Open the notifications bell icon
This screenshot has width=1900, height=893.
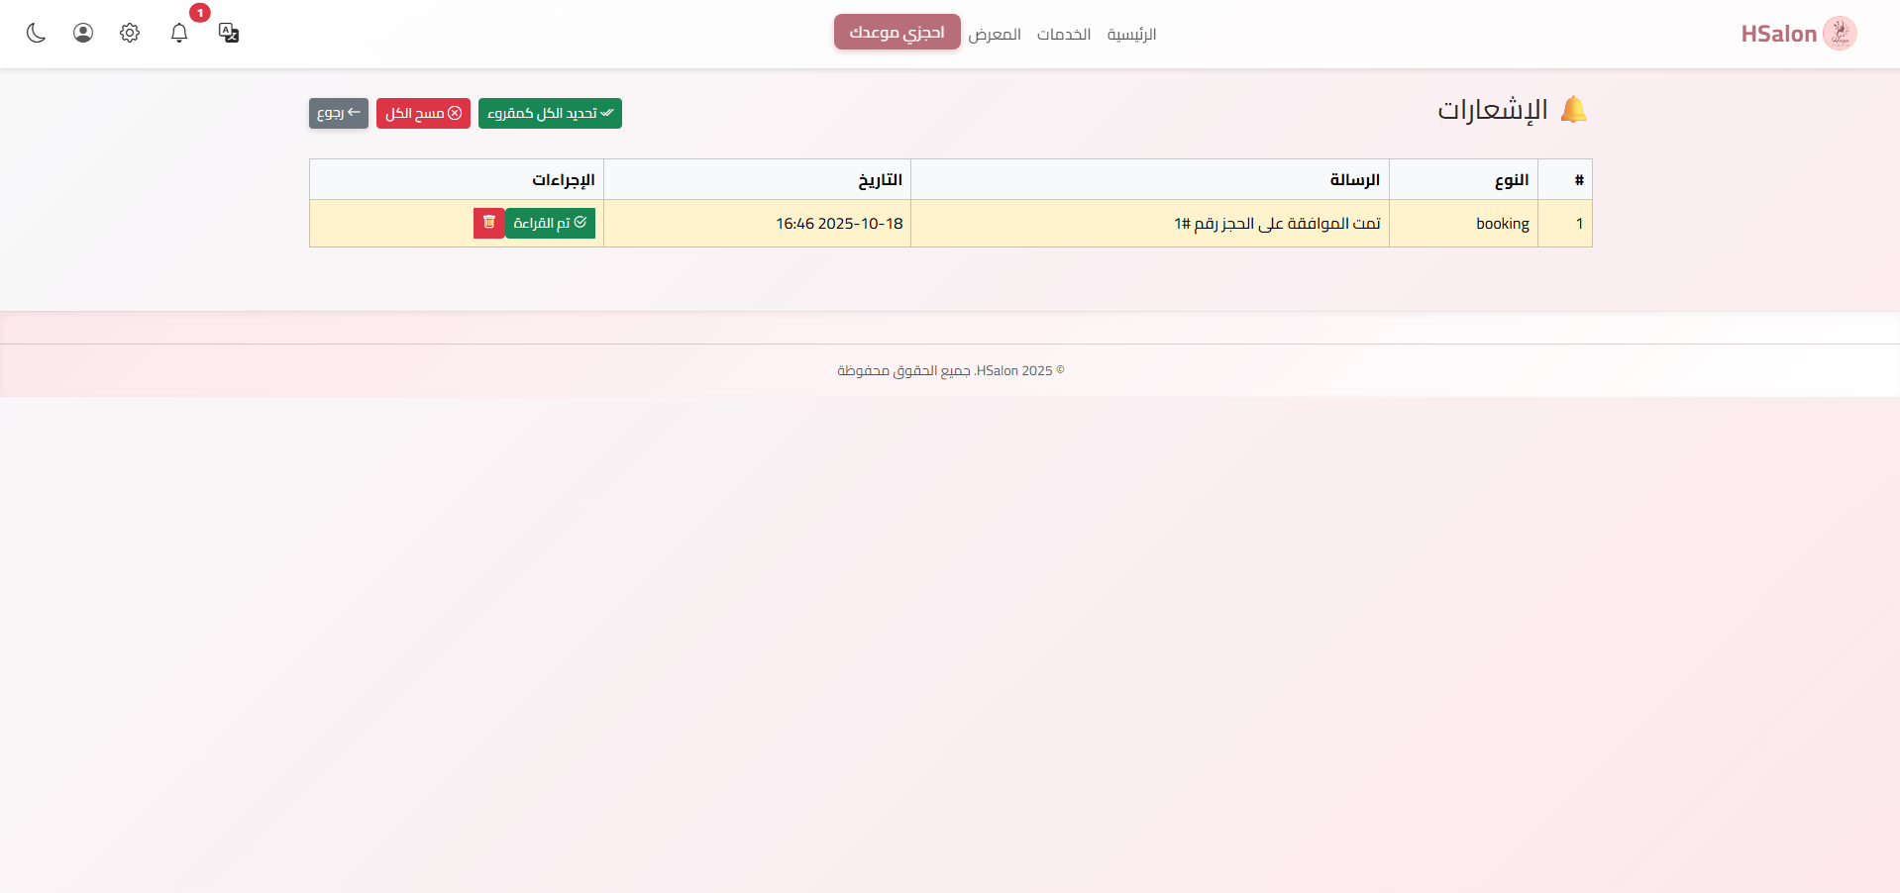pos(179,33)
